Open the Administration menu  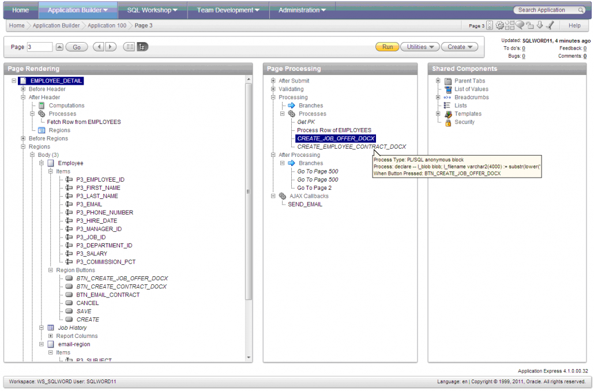[296, 10]
